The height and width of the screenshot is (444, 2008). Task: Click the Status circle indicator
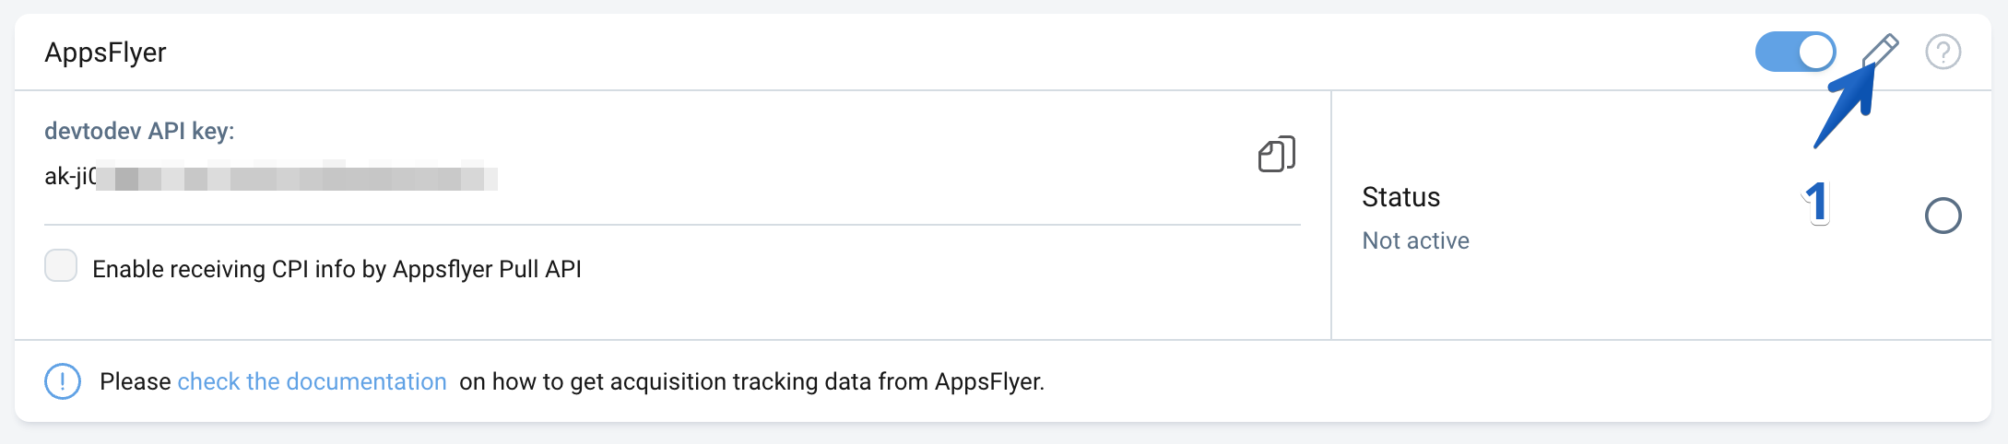(1943, 216)
